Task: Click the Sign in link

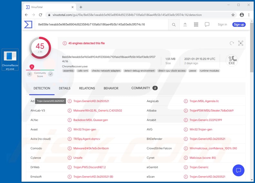Action: point(222,25)
